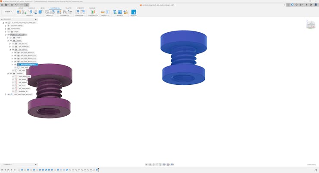Click the Construct plane icon
Image resolution: width=319 pixels, height=173 pixels.
(93, 12)
